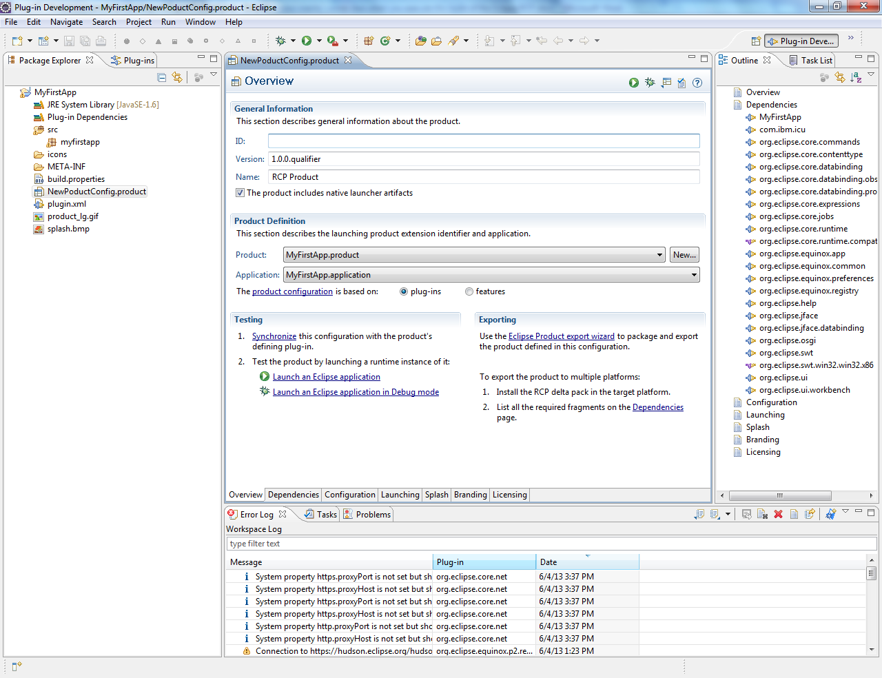This screenshot has height=678, width=882.
Task: Click the New button next to Product
Action: (684, 254)
